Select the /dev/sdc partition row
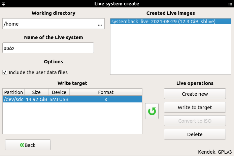234x156 pixels. (x=72, y=99)
